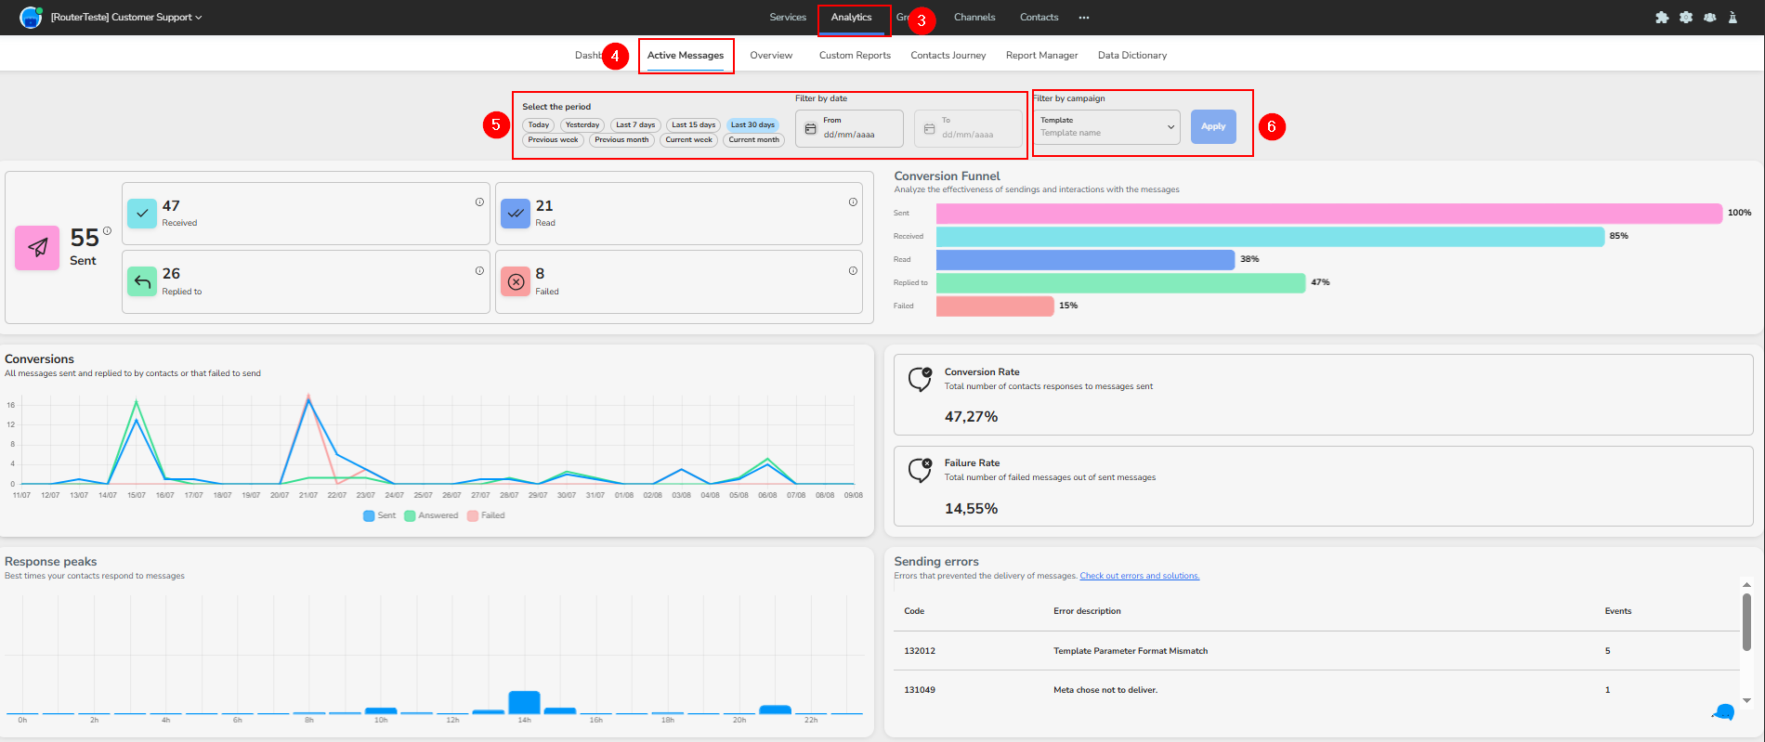Screen dimensions: 1765x742
Task: Open the puzzle-piece integrations icon
Action: (1662, 18)
